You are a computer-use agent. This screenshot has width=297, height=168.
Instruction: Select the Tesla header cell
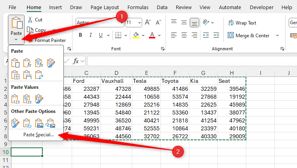[x=146, y=81]
